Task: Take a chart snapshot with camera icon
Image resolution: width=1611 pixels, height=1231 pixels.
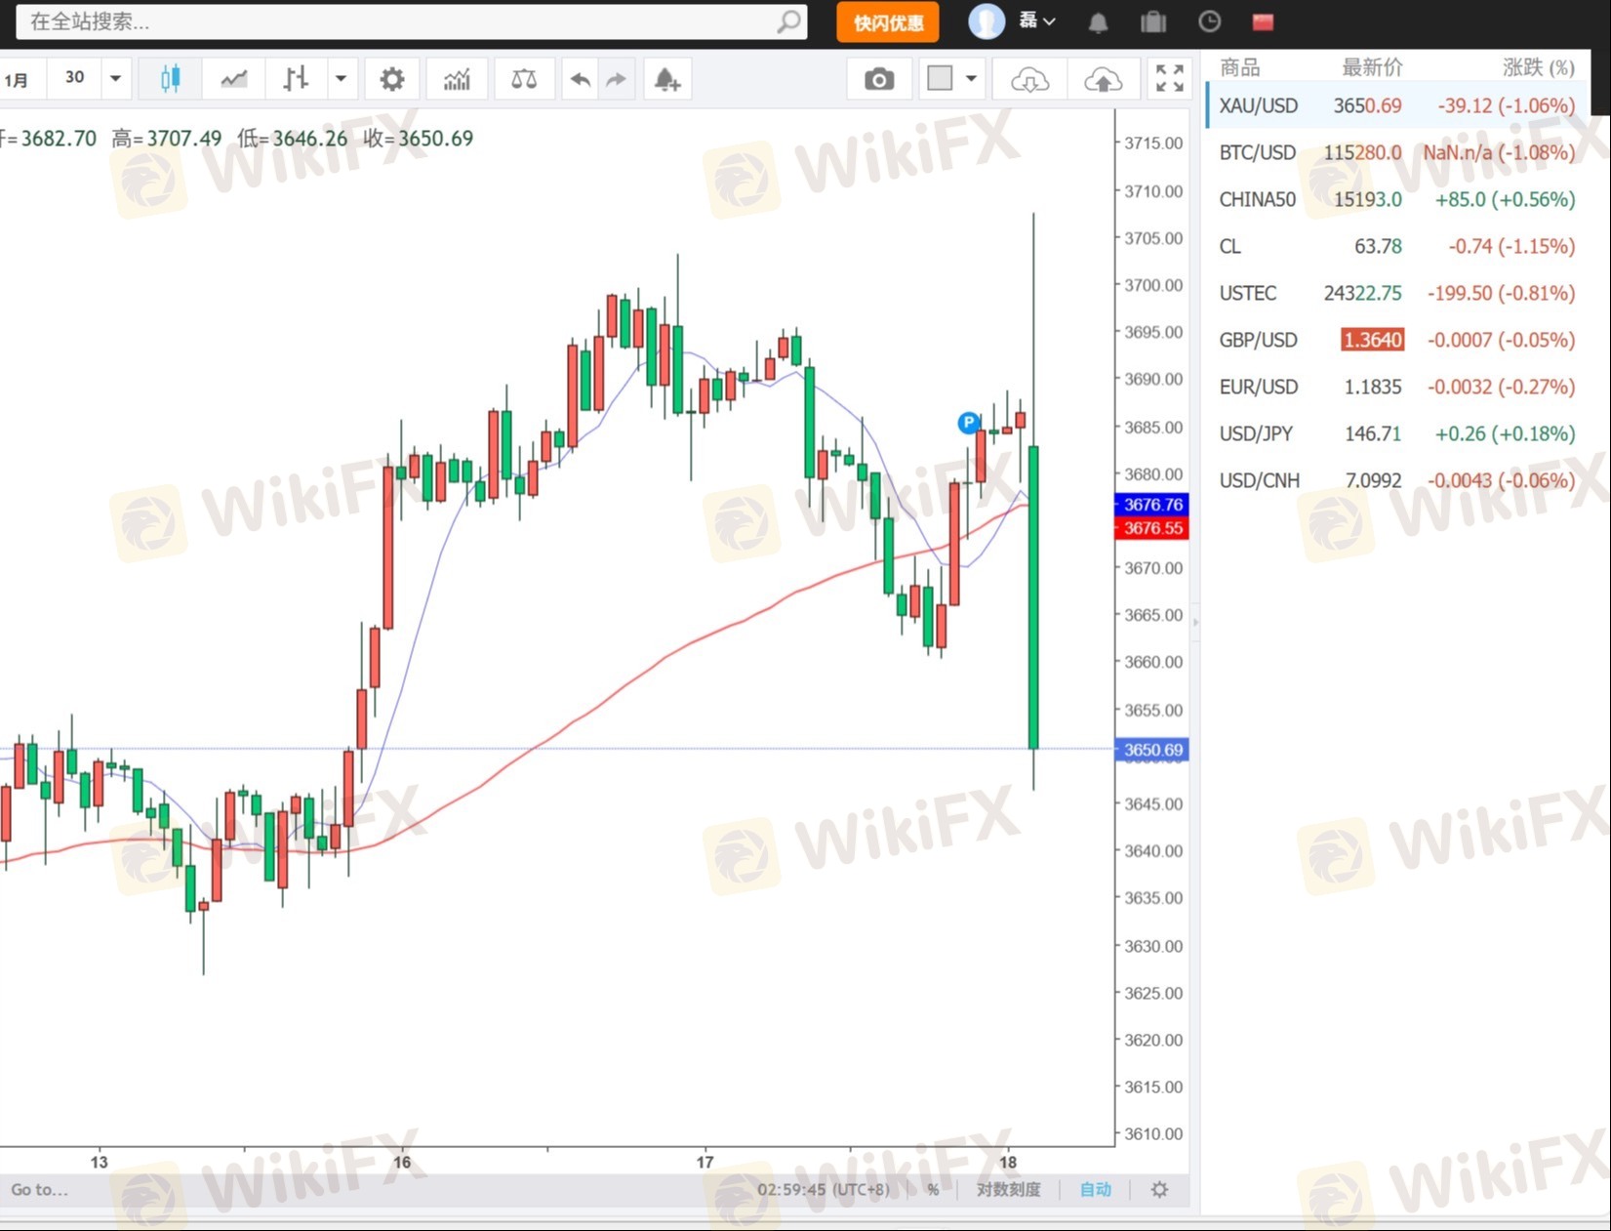Action: pyautogui.click(x=879, y=79)
